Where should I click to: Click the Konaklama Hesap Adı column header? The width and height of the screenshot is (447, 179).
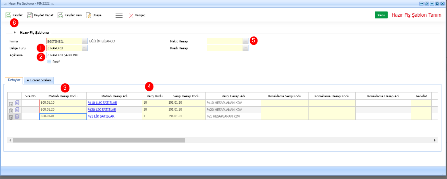click(383, 96)
